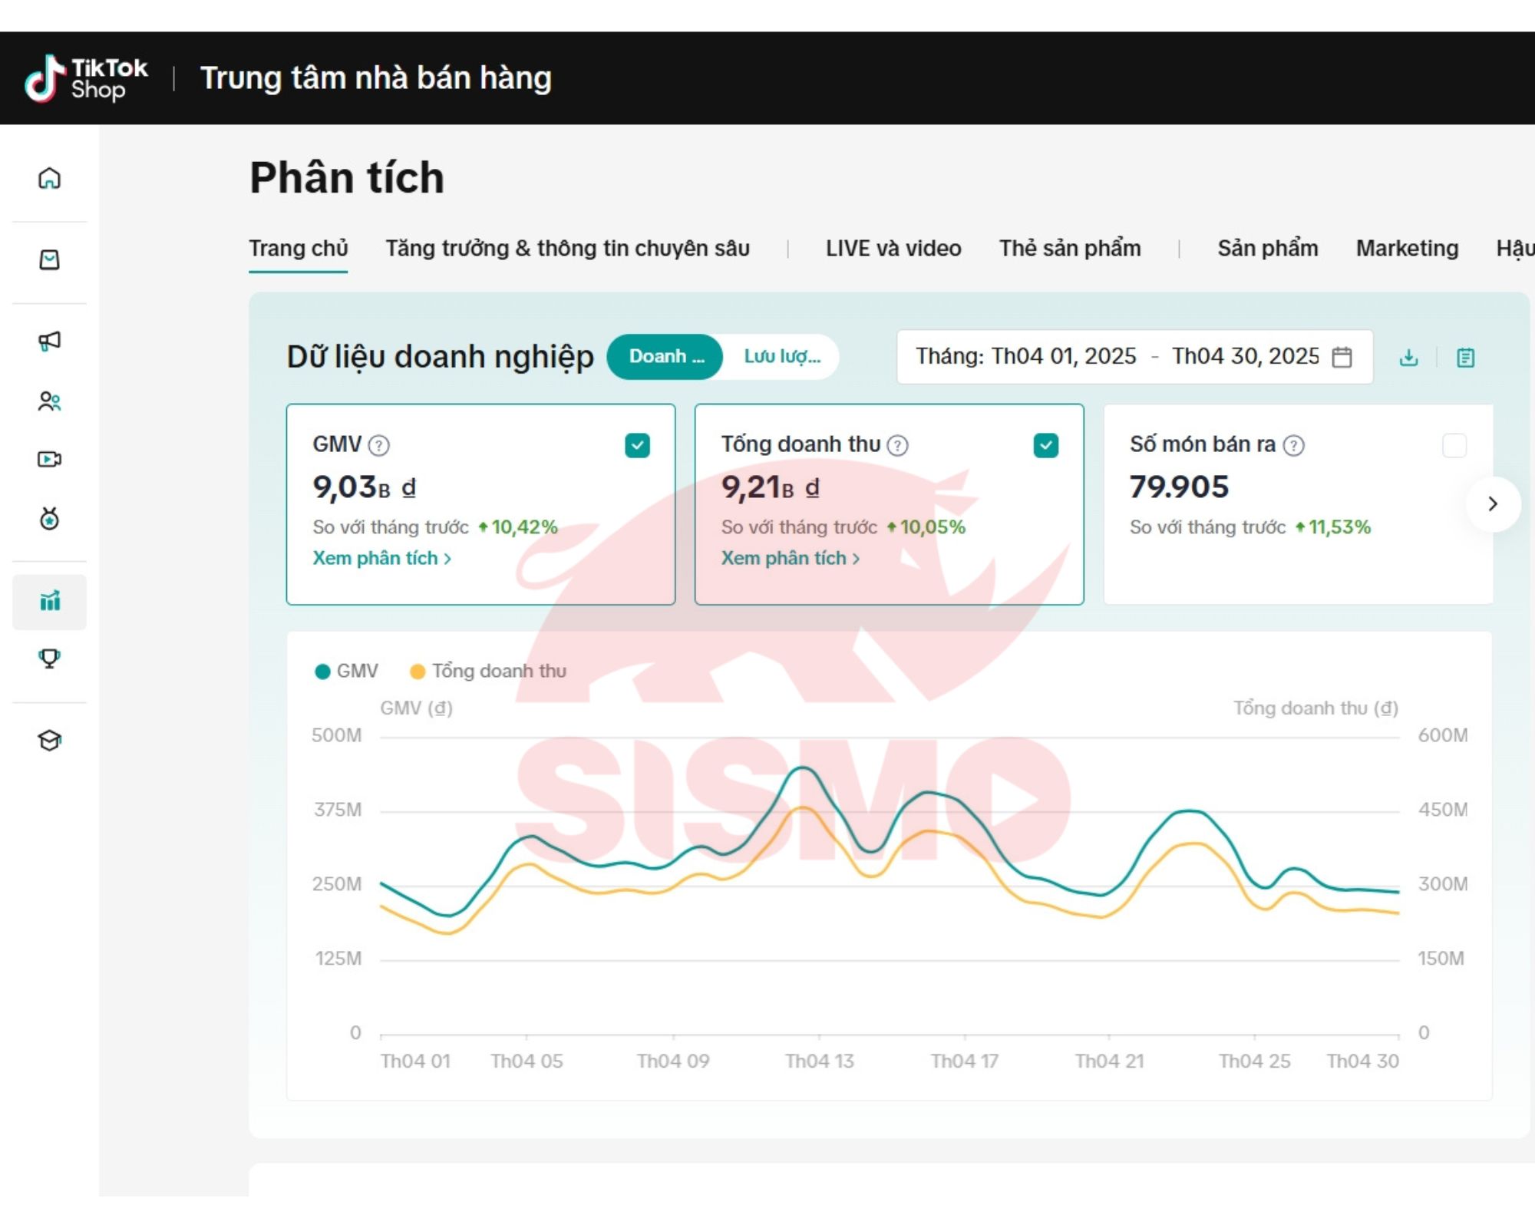Uncheck the Tổng doanh thu checkbox
The image size is (1535, 1228).
tap(1045, 445)
